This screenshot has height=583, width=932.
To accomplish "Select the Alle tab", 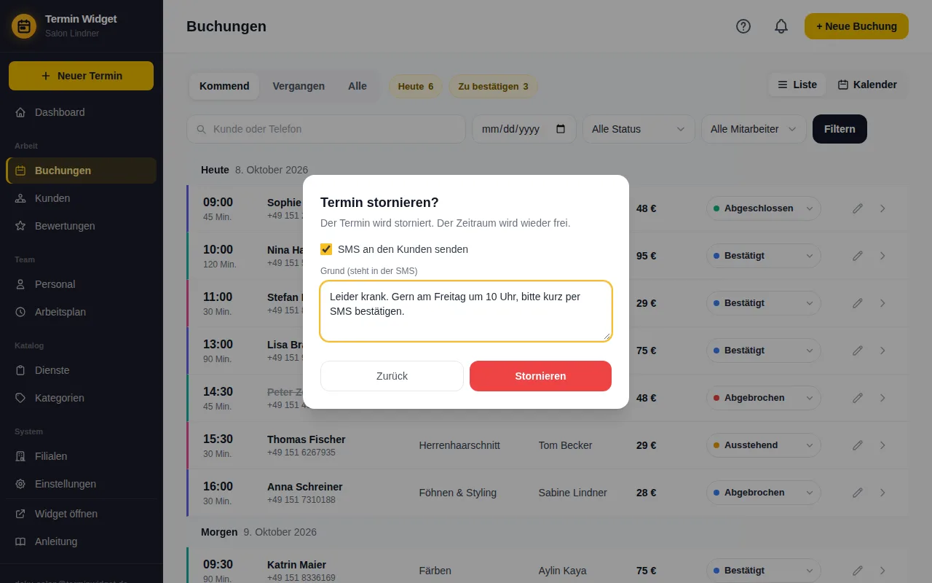I will point(358,86).
